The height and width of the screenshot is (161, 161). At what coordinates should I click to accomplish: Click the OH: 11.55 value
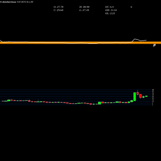click(x=111, y=10)
